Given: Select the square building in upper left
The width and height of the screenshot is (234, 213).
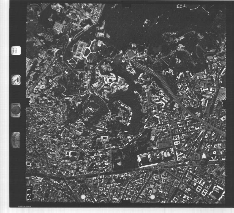Looking at the screenshot, I should point(58,27).
